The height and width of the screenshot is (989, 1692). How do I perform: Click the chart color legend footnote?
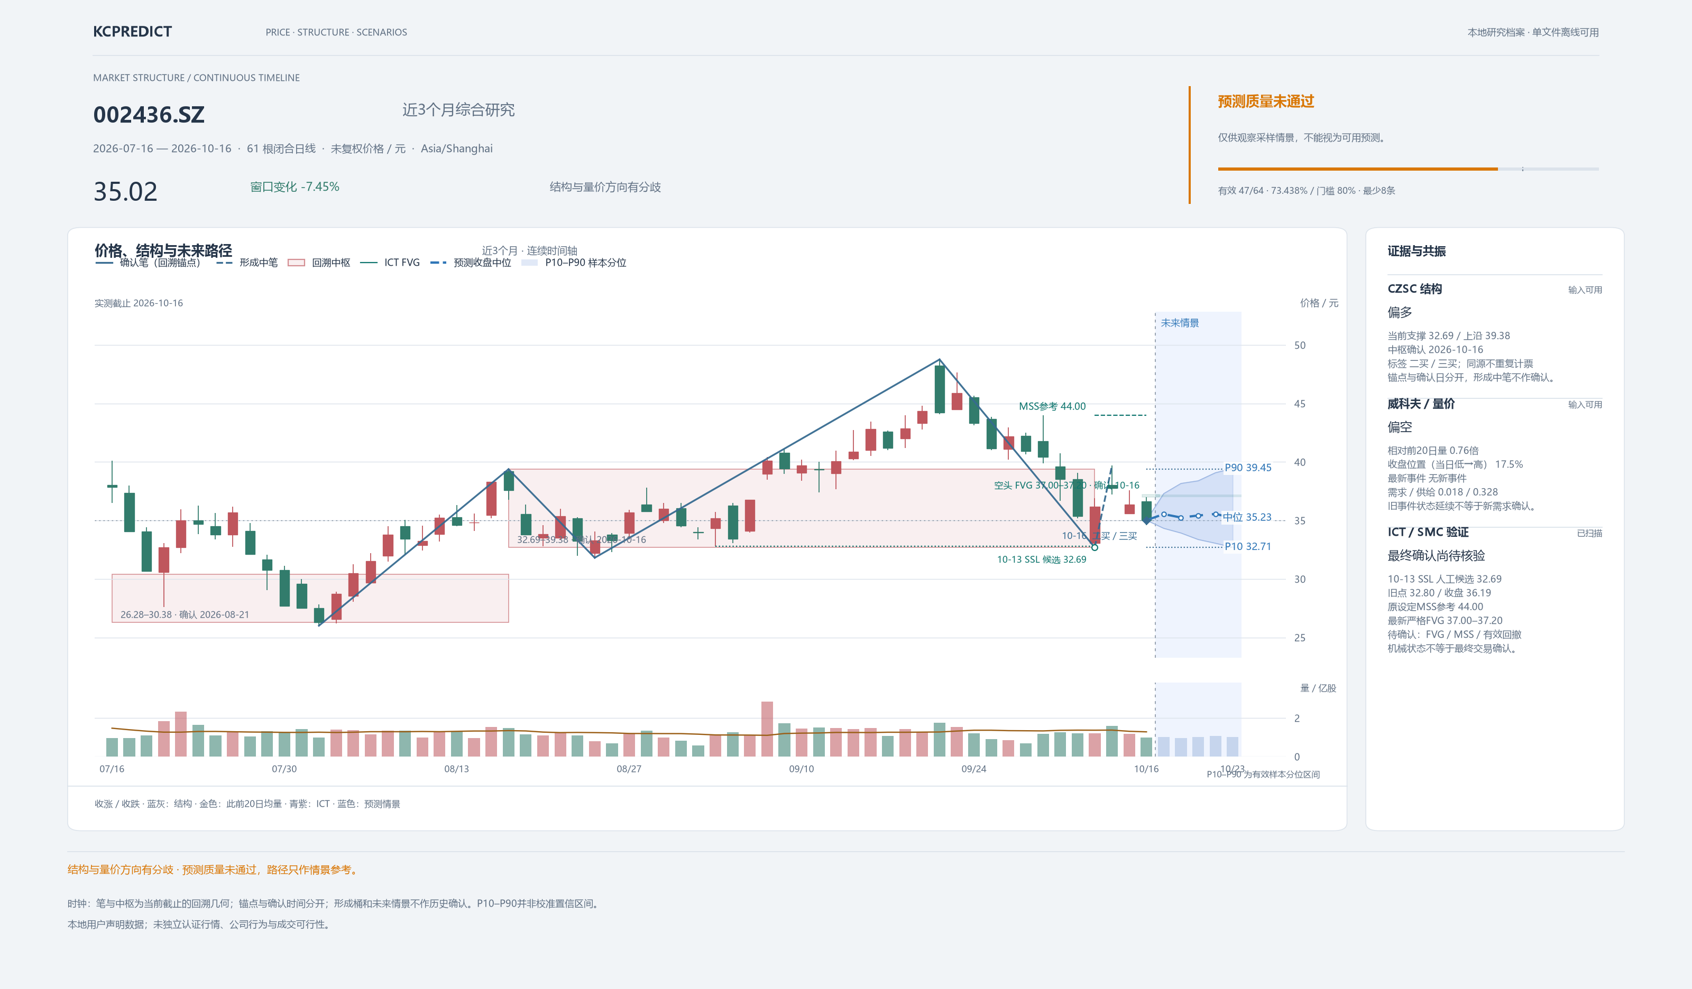click(x=247, y=804)
